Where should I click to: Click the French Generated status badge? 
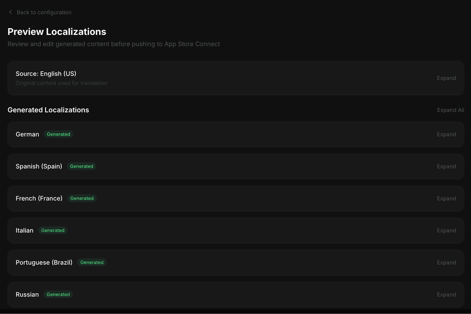pos(82,199)
